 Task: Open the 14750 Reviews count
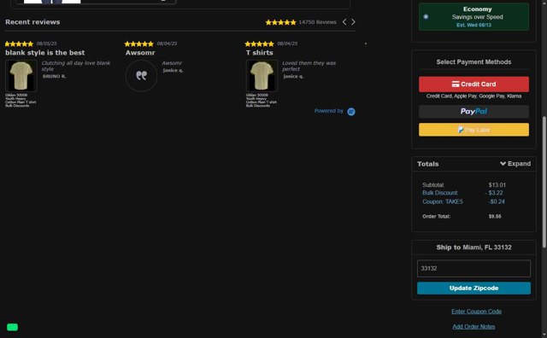317,22
